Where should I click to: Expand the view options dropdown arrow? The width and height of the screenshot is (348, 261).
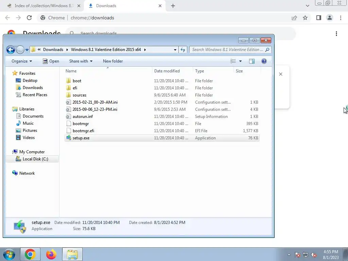pyautogui.click(x=240, y=61)
